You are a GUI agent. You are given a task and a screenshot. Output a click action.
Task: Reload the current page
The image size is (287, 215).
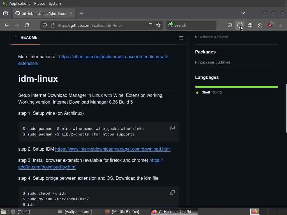coord(27,25)
